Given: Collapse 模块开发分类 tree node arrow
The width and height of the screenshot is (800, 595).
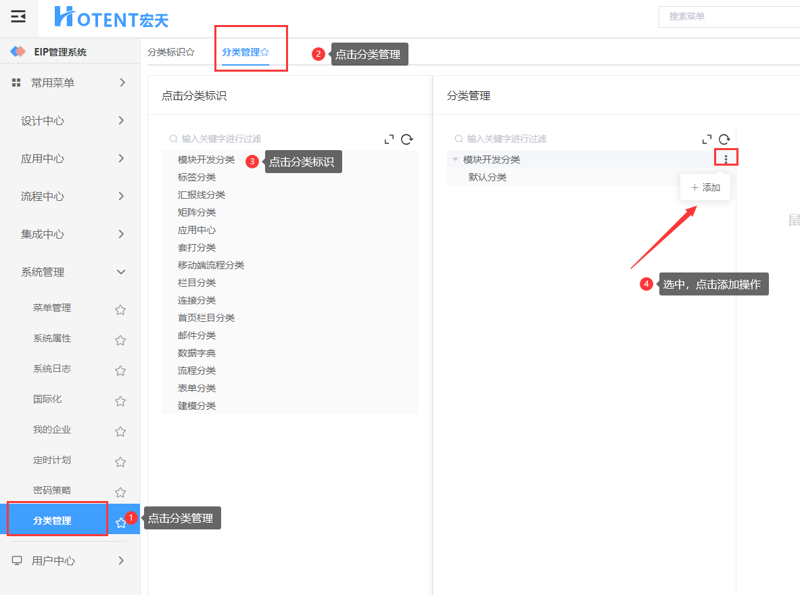Looking at the screenshot, I should [456, 159].
